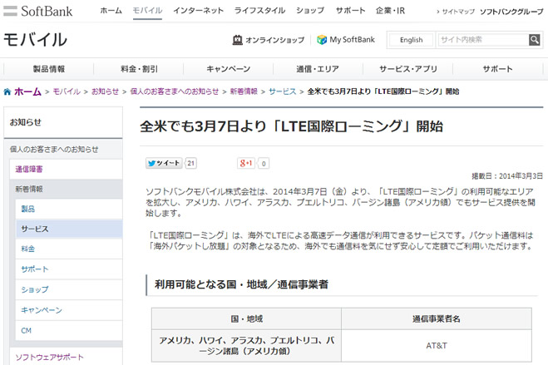This screenshot has width=548, height=365.
Task: Go to サービス via breadcrumb
Action: pos(283,91)
